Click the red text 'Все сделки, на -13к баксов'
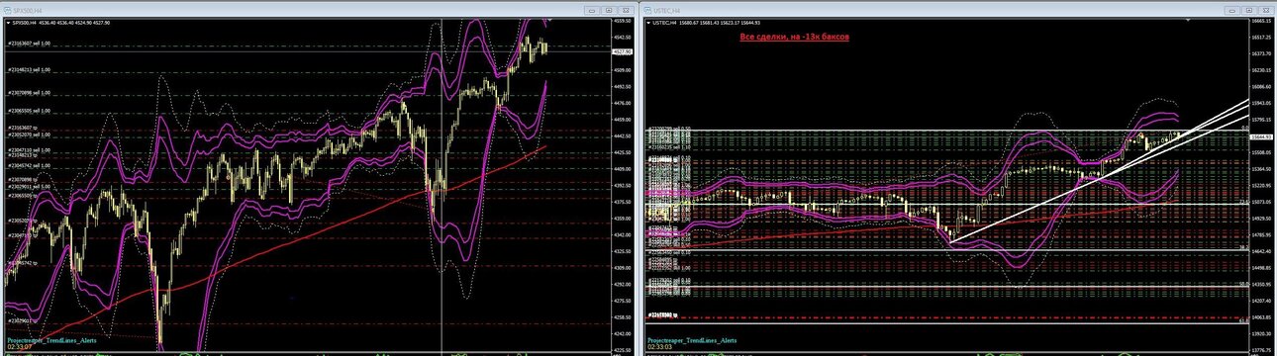Image resolution: width=1277 pixels, height=356 pixels. tap(795, 37)
